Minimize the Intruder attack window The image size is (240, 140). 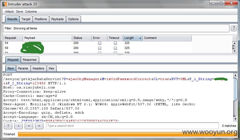coord(214,3)
